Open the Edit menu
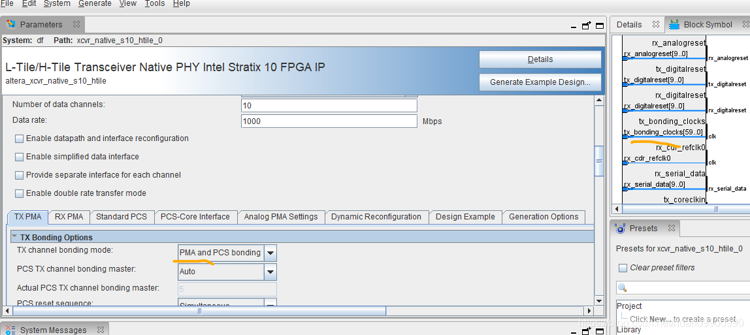Viewport: 750px width, 335px height. (29, 3)
